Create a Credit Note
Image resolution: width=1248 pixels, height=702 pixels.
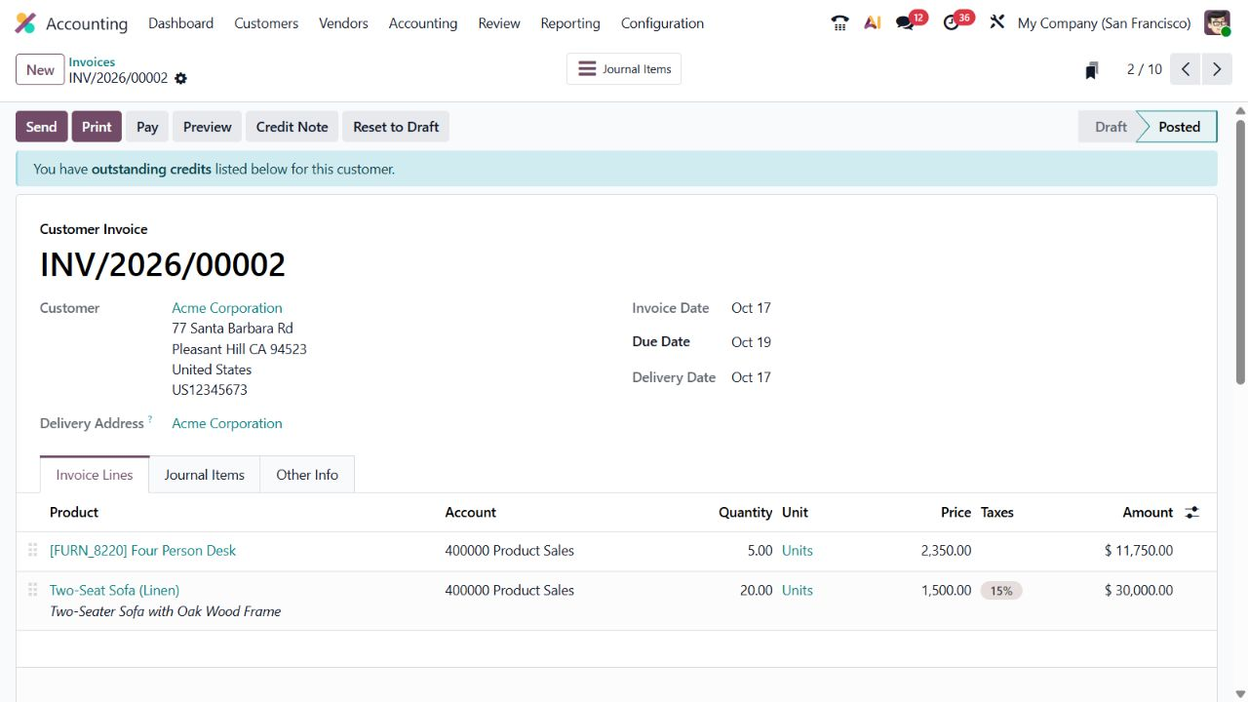tap(292, 127)
